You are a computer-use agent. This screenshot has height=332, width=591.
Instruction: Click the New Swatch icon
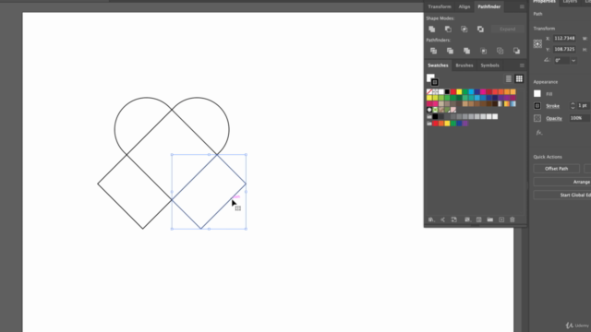[501, 219]
